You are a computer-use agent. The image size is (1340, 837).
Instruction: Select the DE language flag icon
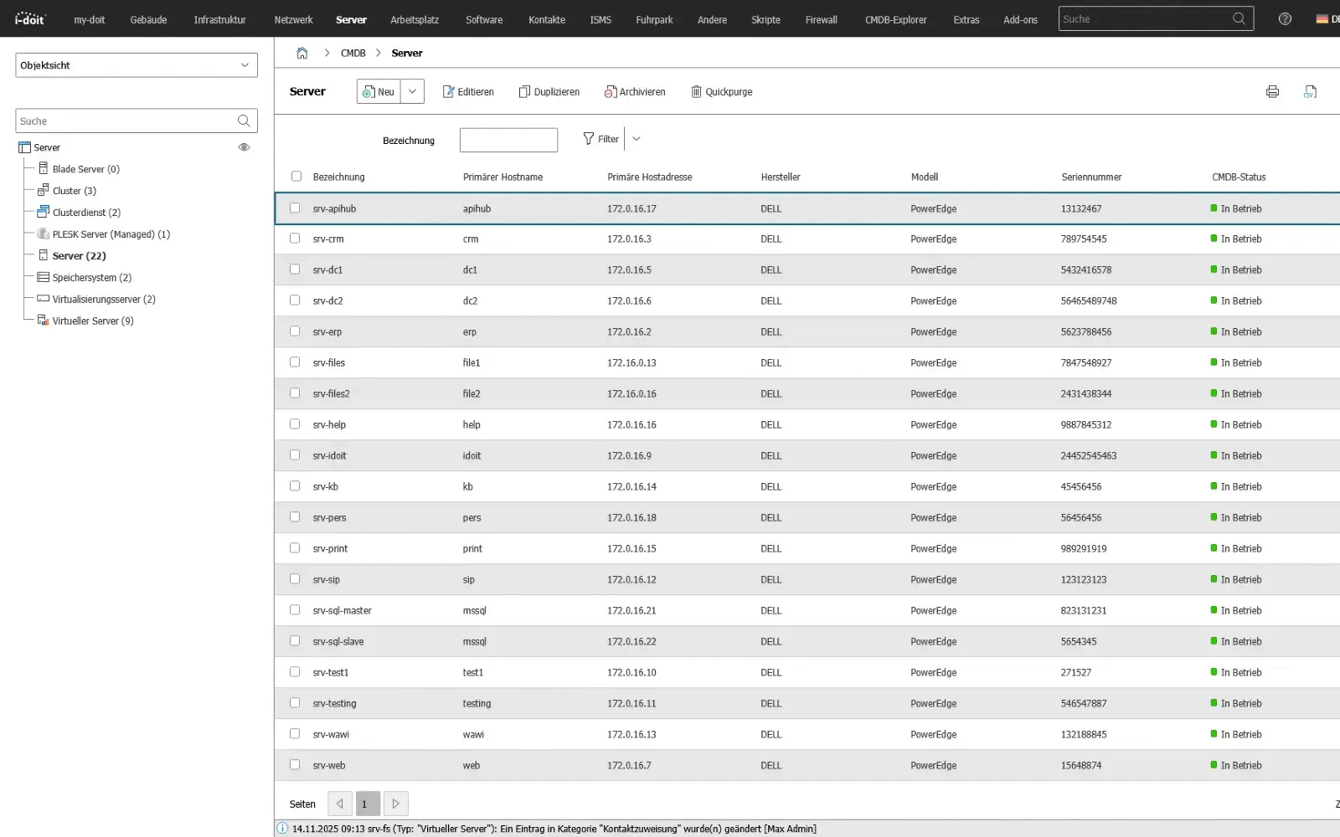click(x=1323, y=18)
